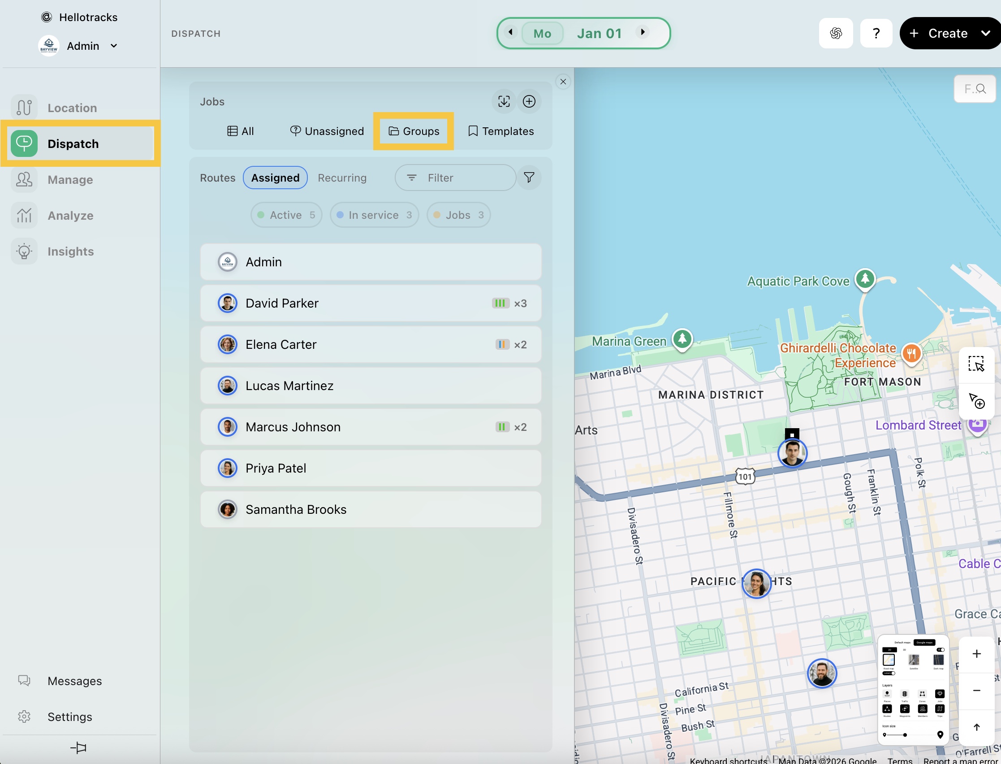
Task: Toggle the Active status filter chip
Action: 286,215
